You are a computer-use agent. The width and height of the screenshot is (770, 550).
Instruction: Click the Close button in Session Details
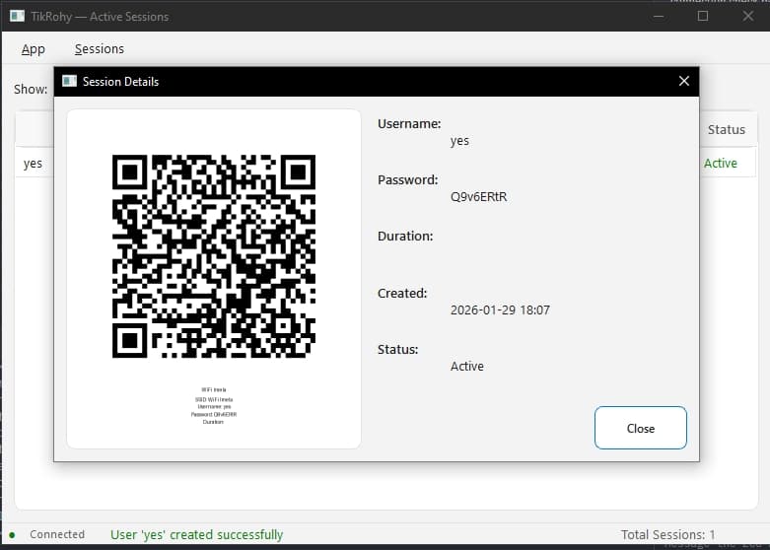641,428
